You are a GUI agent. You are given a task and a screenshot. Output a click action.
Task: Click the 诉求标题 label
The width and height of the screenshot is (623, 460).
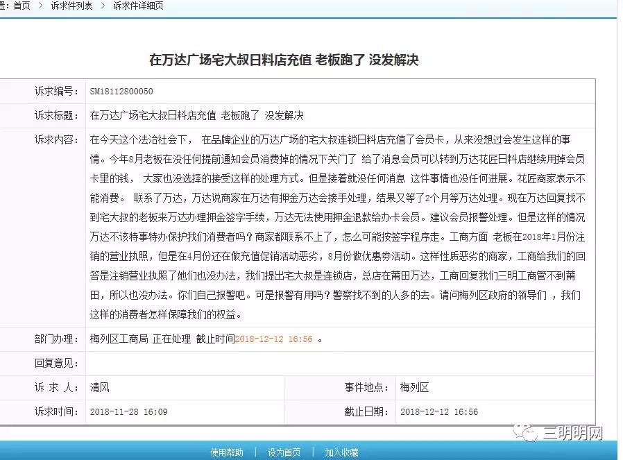click(x=56, y=116)
